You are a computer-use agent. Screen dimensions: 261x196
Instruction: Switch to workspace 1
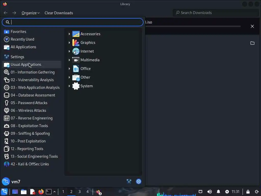[63, 192]
